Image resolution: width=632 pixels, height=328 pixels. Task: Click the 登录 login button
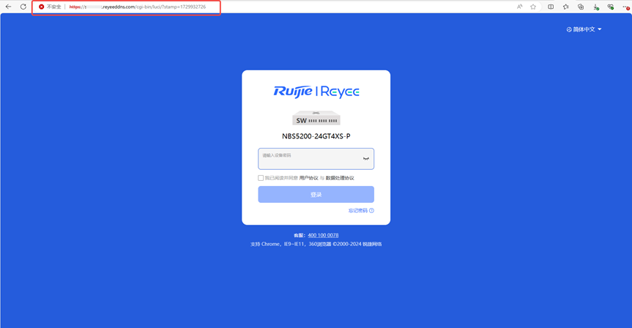316,194
